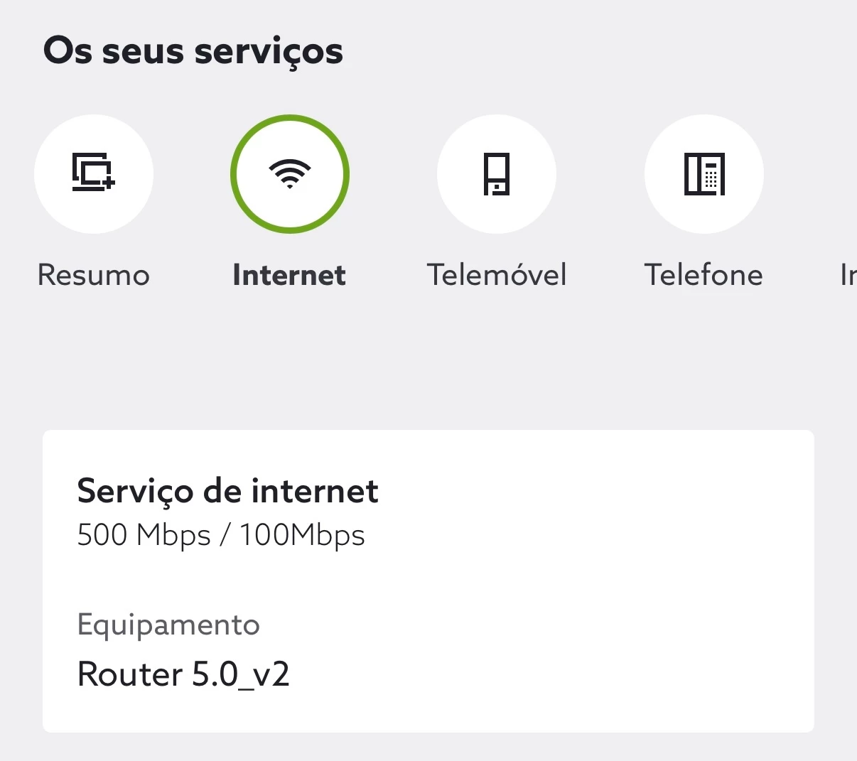Tap the Os seus serviços heading
The image size is (857, 761).
pos(193,51)
